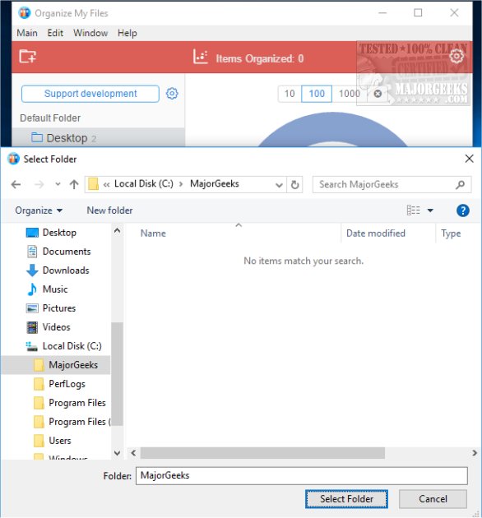The image size is (482, 518).
Task: Open view options dropdown arrow
Action: coord(430,210)
